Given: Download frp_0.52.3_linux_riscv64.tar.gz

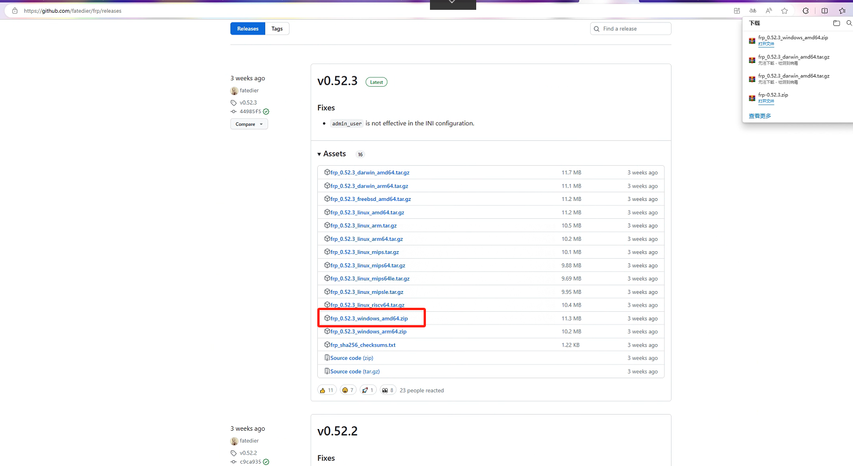Looking at the screenshot, I should point(368,305).
